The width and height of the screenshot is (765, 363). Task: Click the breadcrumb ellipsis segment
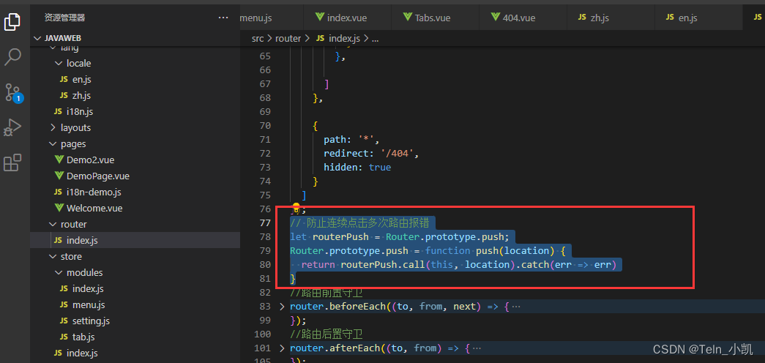pyautogui.click(x=376, y=39)
